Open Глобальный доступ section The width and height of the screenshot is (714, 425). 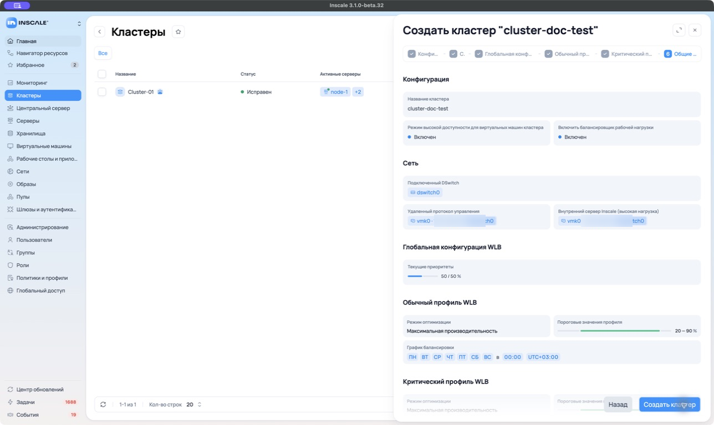pos(43,291)
